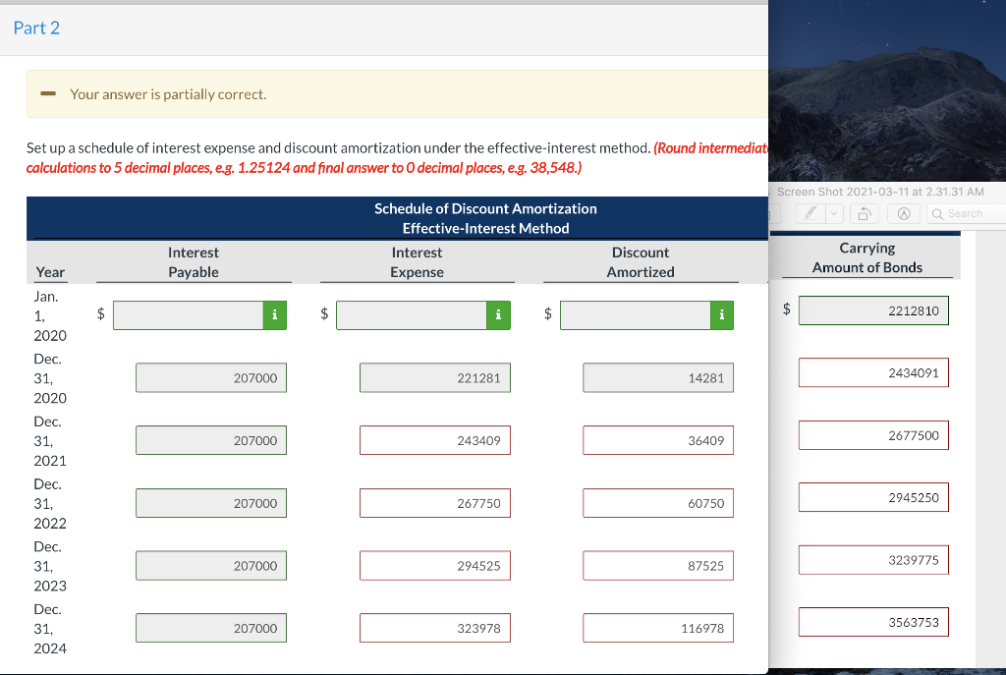Click info icon on Jan. 1 Discount Amortized field
Screen dimensions: 1006x675
coord(722,315)
